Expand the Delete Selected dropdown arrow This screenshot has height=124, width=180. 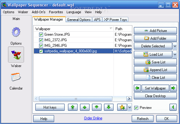175,46
